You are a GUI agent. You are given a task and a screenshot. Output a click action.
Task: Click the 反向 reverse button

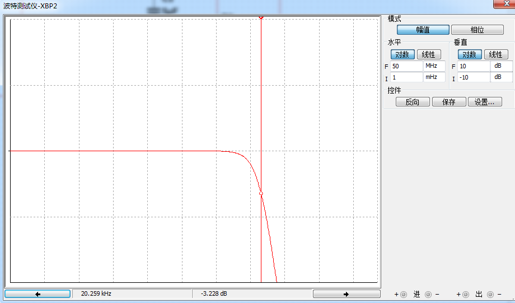click(413, 102)
